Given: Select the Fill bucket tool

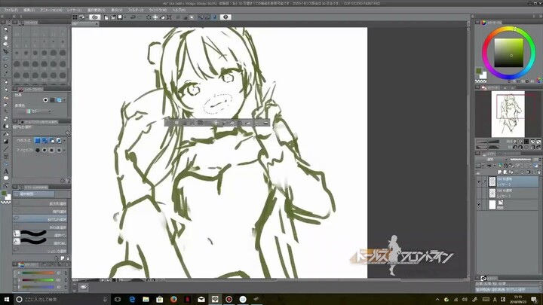Looking at the screenshot, I should [6, 134].
